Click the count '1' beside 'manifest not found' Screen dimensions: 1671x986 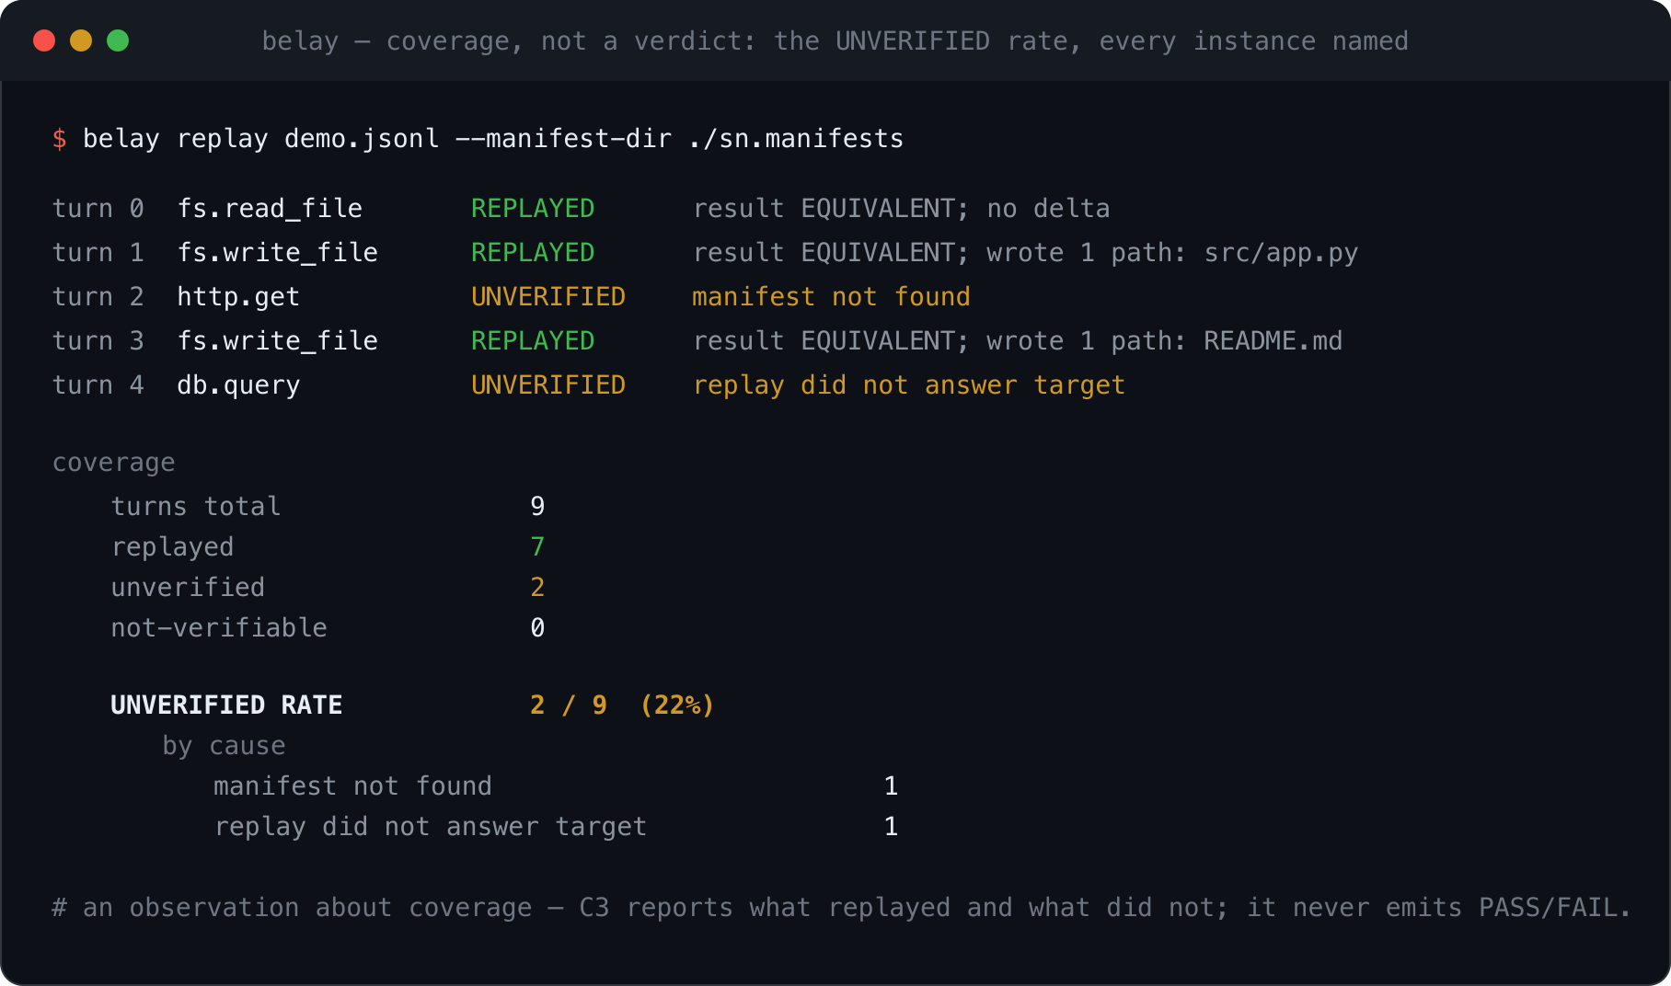click(891, 786)
